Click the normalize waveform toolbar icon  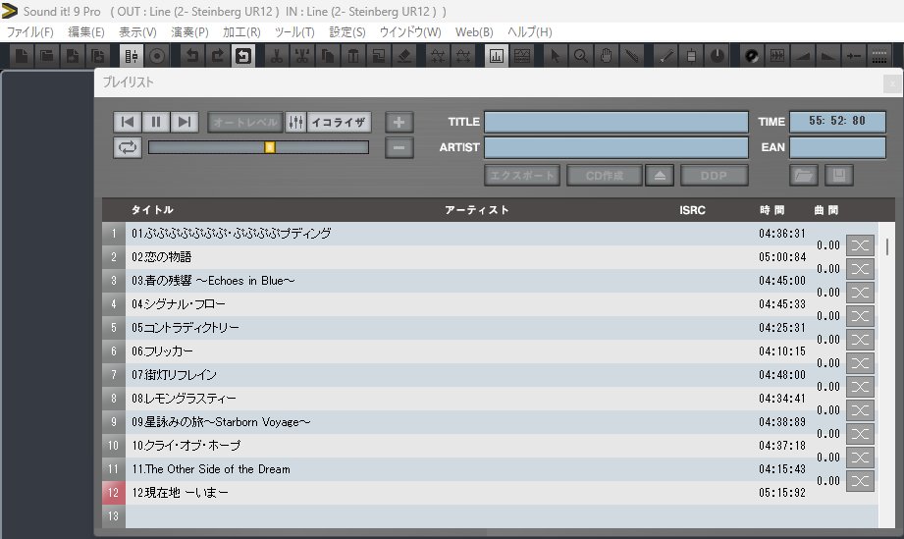pos(776,56)
